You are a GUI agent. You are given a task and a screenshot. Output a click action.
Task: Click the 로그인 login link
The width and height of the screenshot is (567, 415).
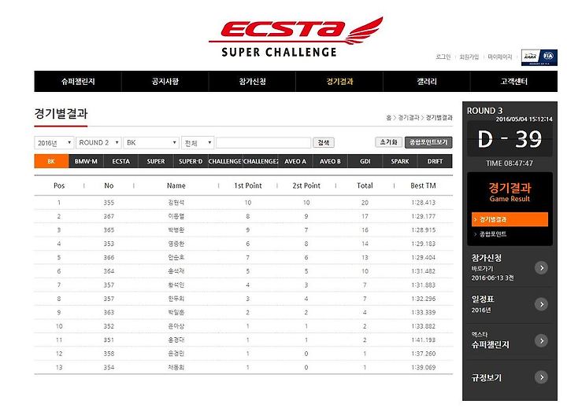click(443, 57)
